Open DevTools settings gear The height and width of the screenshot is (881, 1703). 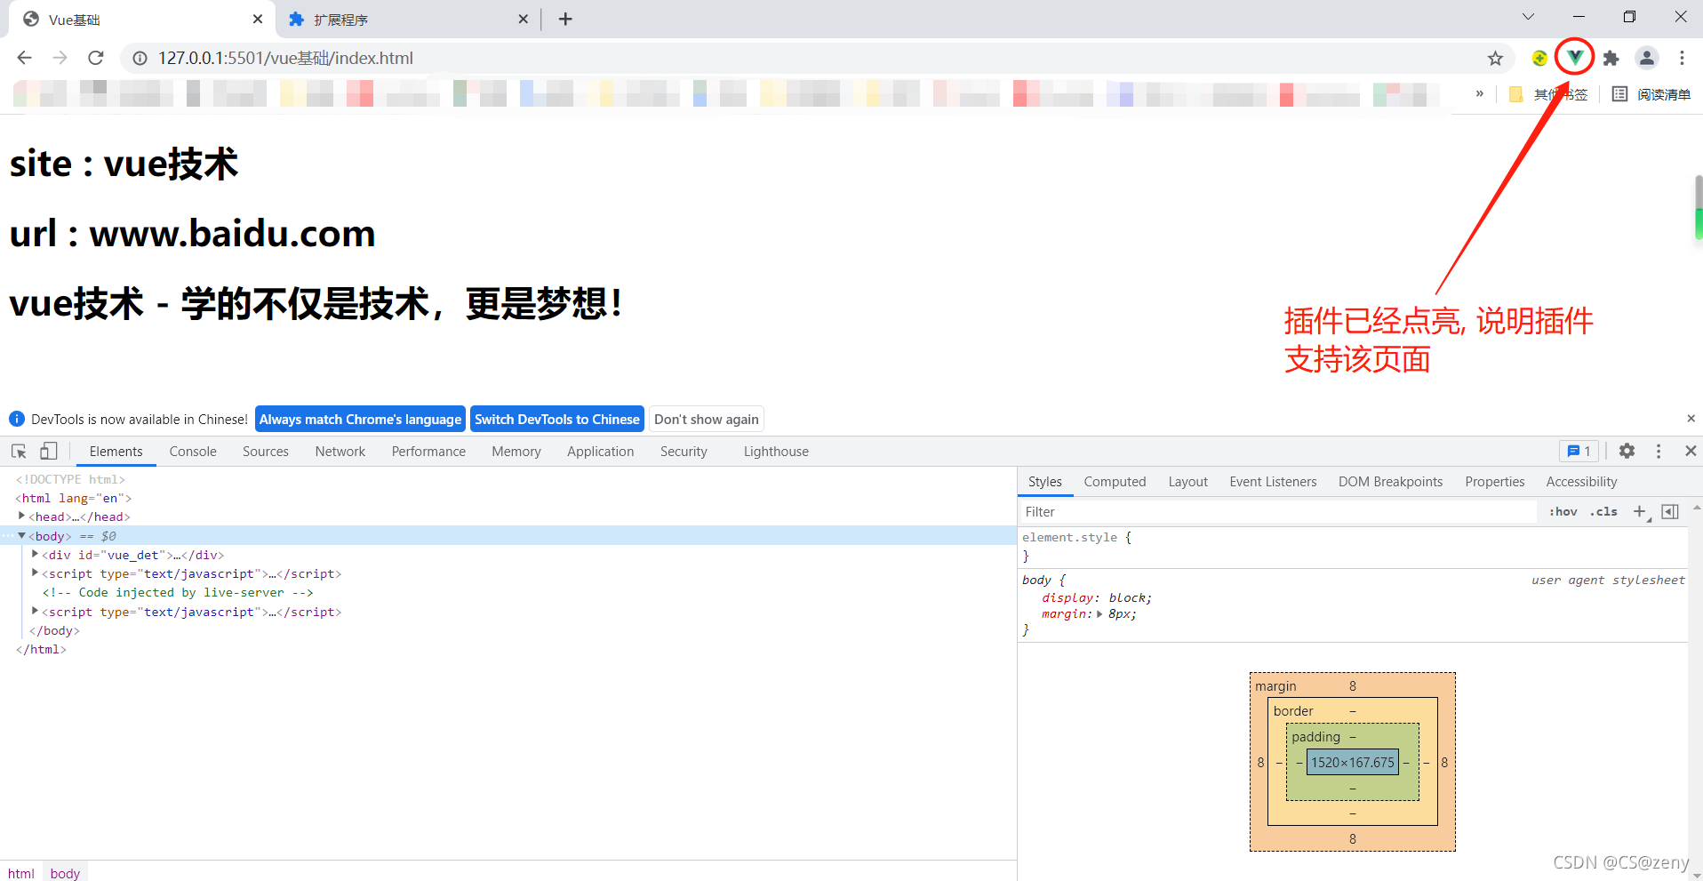1627,451
